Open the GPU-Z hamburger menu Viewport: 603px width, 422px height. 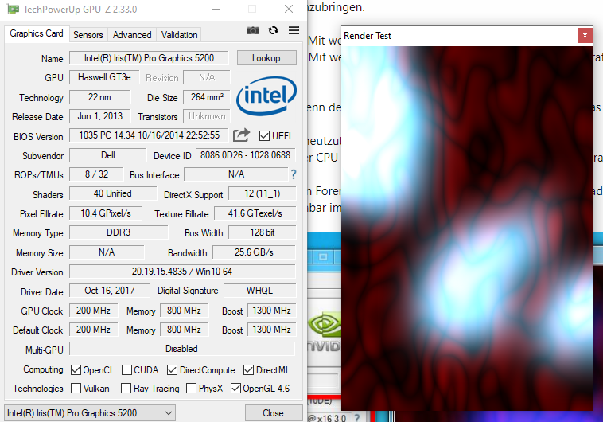coord(294,30)
